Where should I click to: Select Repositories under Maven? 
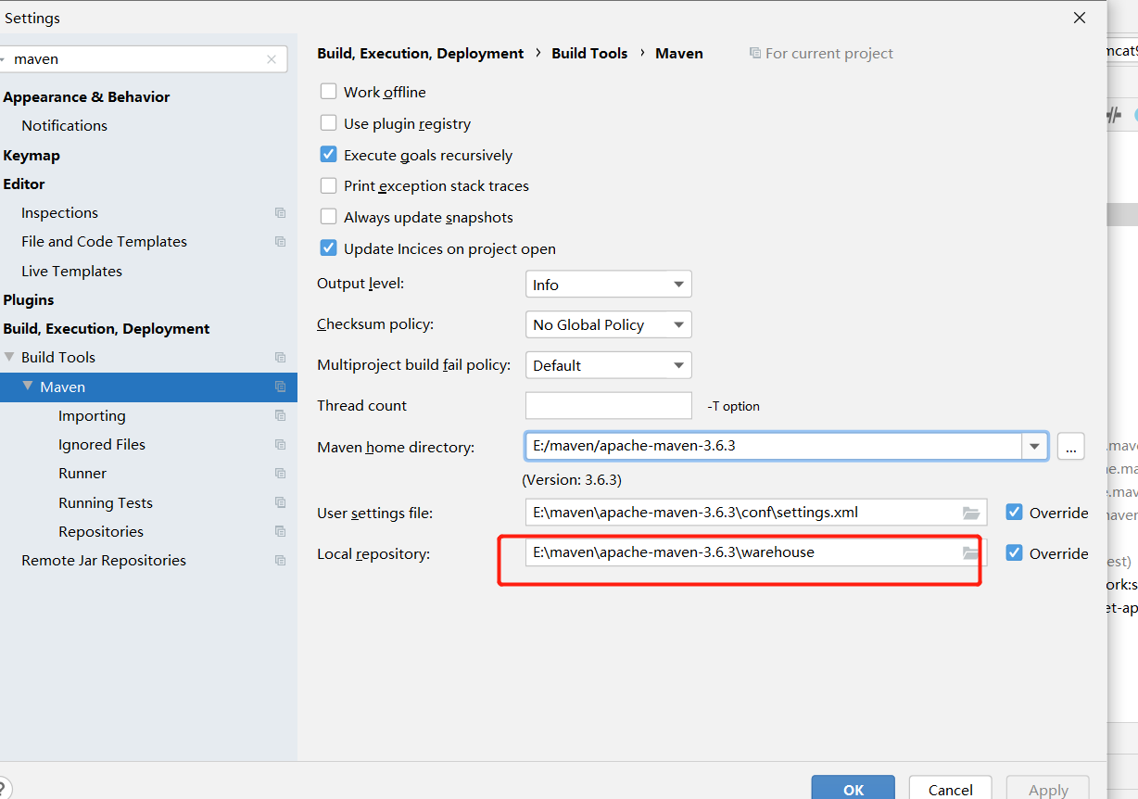click(101, 532)
